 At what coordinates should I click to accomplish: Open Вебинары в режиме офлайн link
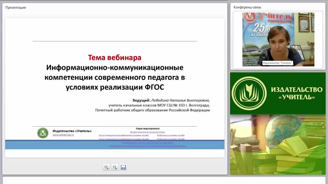(x=171, y=139)
